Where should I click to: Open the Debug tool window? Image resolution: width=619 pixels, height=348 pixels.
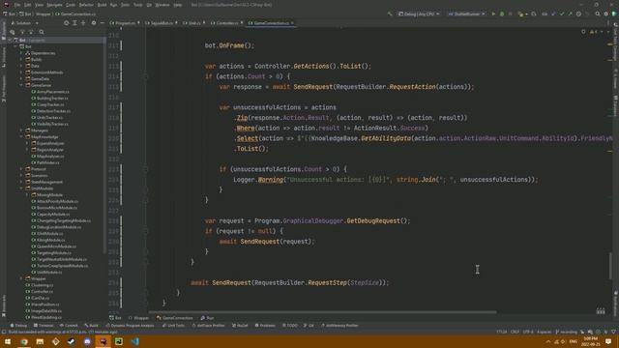tap(18, 326)
